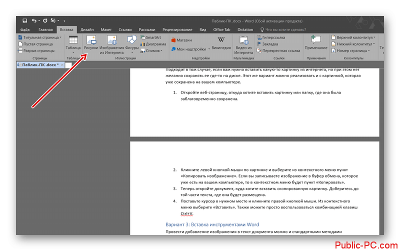
Task: Insert a Перекрестная ссылка cross-reference
Action: 278,51
